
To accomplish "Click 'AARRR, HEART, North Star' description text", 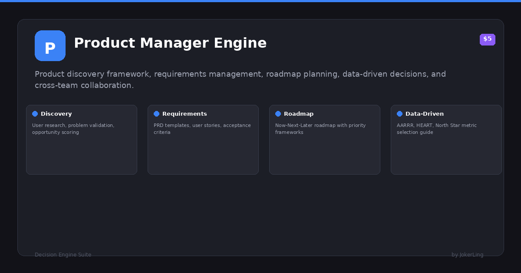I will 437,129.
